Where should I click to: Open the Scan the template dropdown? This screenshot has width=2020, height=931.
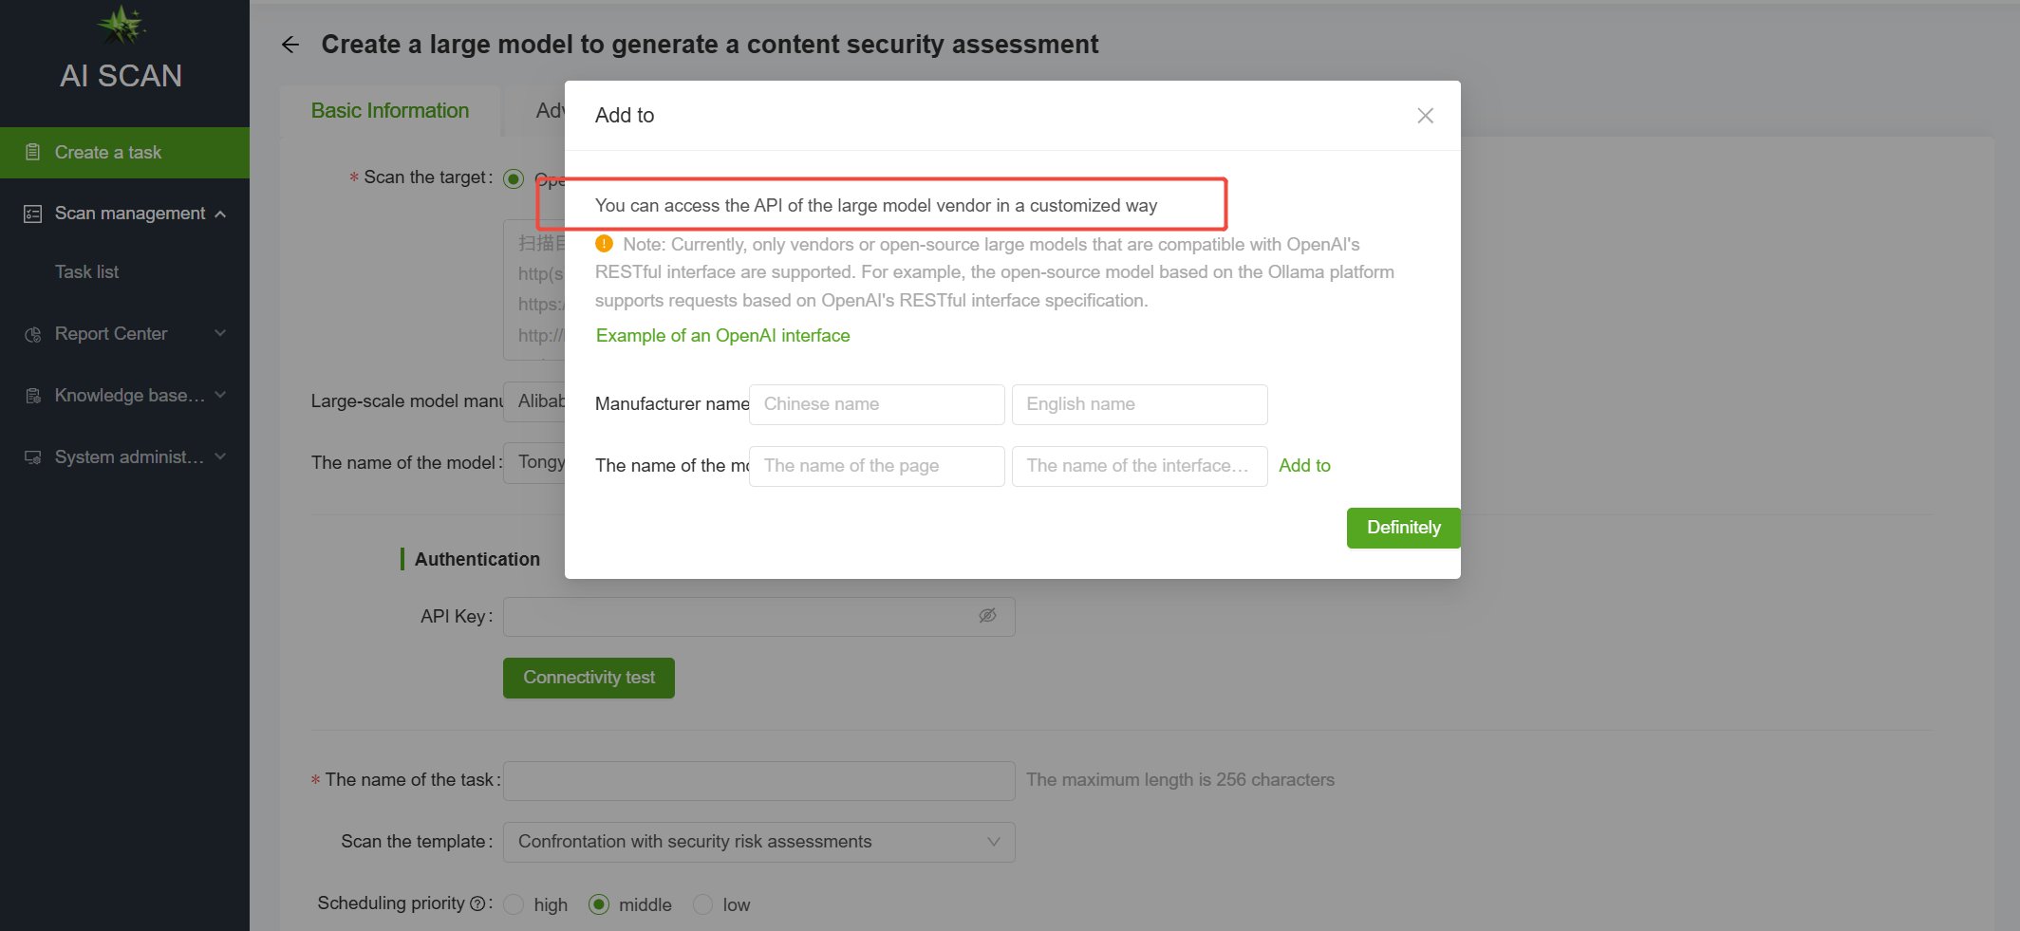[x=758, y=842]
